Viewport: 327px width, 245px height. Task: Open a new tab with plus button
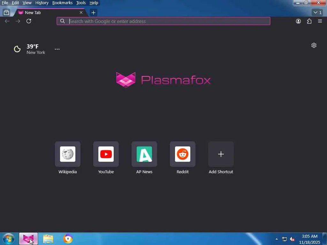click(94, 12)
